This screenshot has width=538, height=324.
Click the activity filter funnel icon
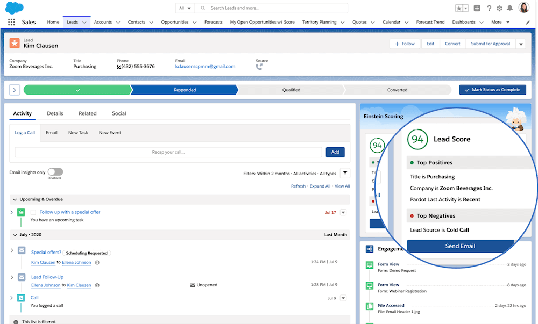point(345,174)
